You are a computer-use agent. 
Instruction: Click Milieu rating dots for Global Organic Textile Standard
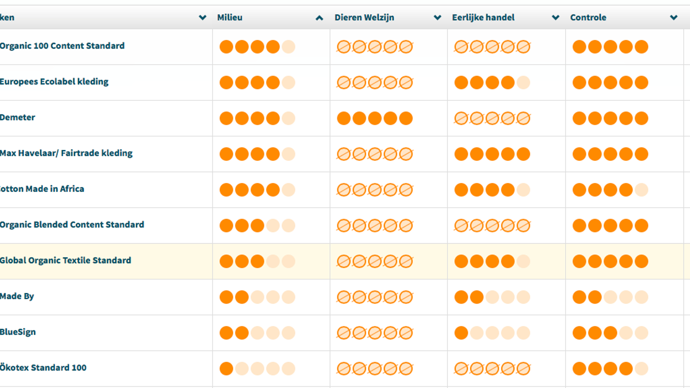[x=257, y=261]
